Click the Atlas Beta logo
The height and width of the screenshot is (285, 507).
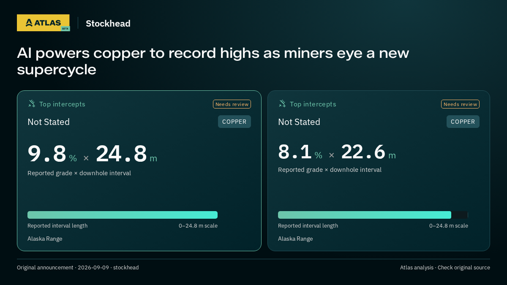click(43, 23)
